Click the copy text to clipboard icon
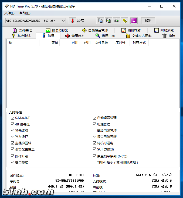The height and width of the screenshot is (198, 183). 100,21
